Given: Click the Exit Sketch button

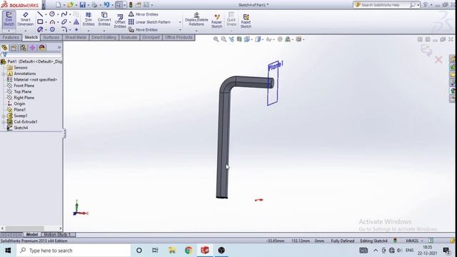Looking at the screenshot, I should coord(9,19).
